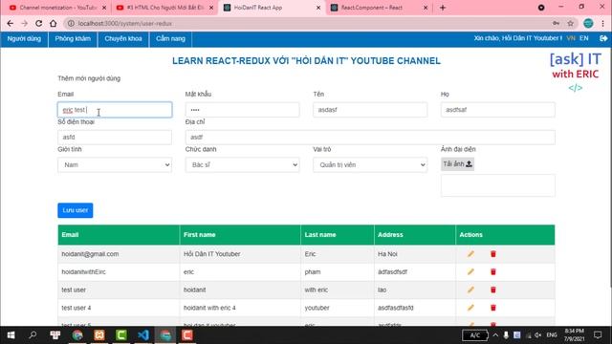This screenshot has width=612, height=344.
Task: Open Visual Studio Code from the taskbar
Action: 143,335
